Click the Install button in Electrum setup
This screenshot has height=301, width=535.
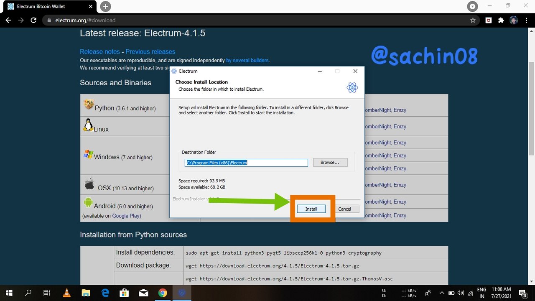[x=311, y=209]
